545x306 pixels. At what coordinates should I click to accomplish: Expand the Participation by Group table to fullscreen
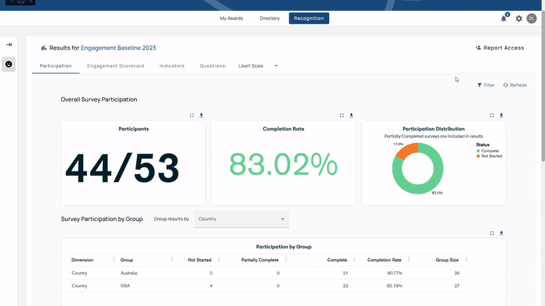pos(492,233)
